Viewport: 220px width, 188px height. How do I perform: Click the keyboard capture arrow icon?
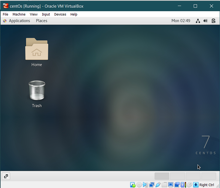point(196,185)
